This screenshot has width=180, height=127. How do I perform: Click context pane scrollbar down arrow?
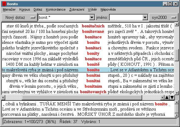177,115
